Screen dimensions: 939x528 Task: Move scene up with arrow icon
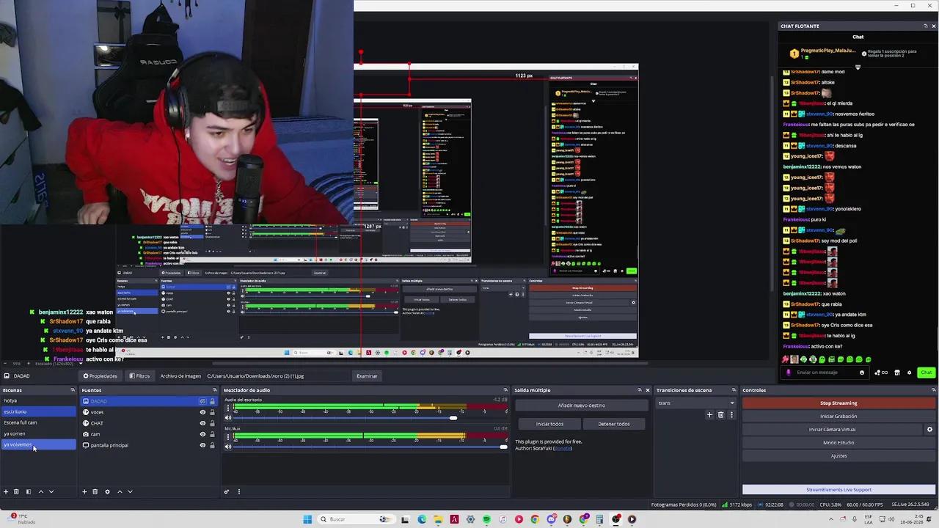point(40,491)
